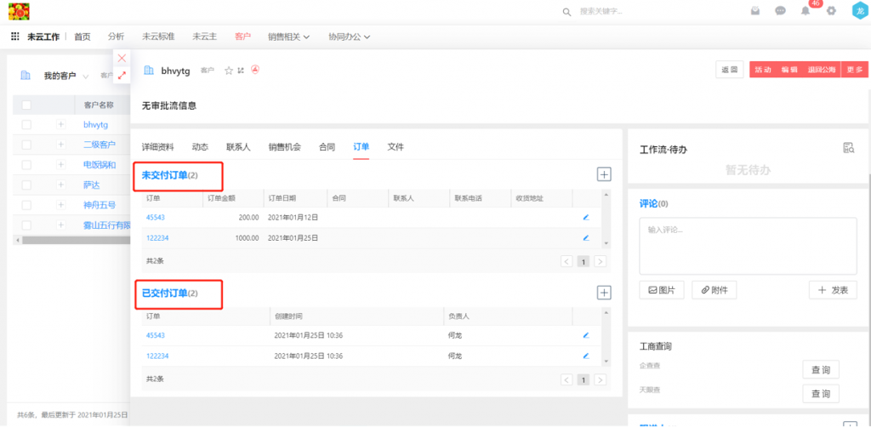This screenshot has height=427, width=871.
Task: Click the workflow search icon in 工作流·待办
Action: pos(848,148)
